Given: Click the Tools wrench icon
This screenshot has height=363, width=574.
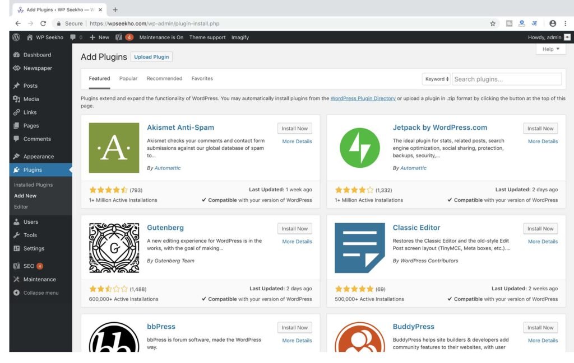Looking at the screenshot, I should pos(16,235).
